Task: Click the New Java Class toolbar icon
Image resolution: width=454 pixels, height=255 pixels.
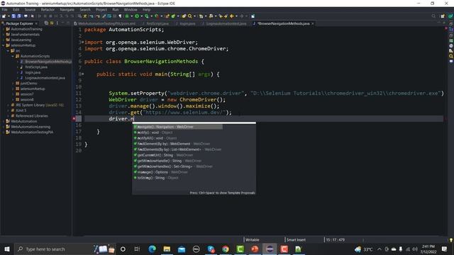Action: point(173,16)
